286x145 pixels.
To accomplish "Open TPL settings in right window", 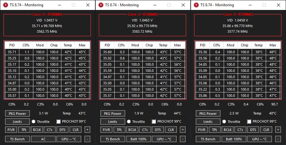I will [x=215, y=130].
